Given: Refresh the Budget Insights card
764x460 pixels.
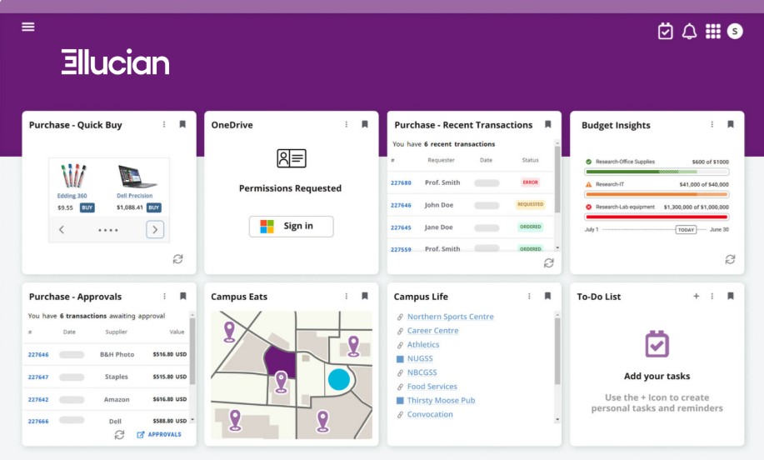Looking at the screenshot, I should pyautogui.click(x=730, y=259).
